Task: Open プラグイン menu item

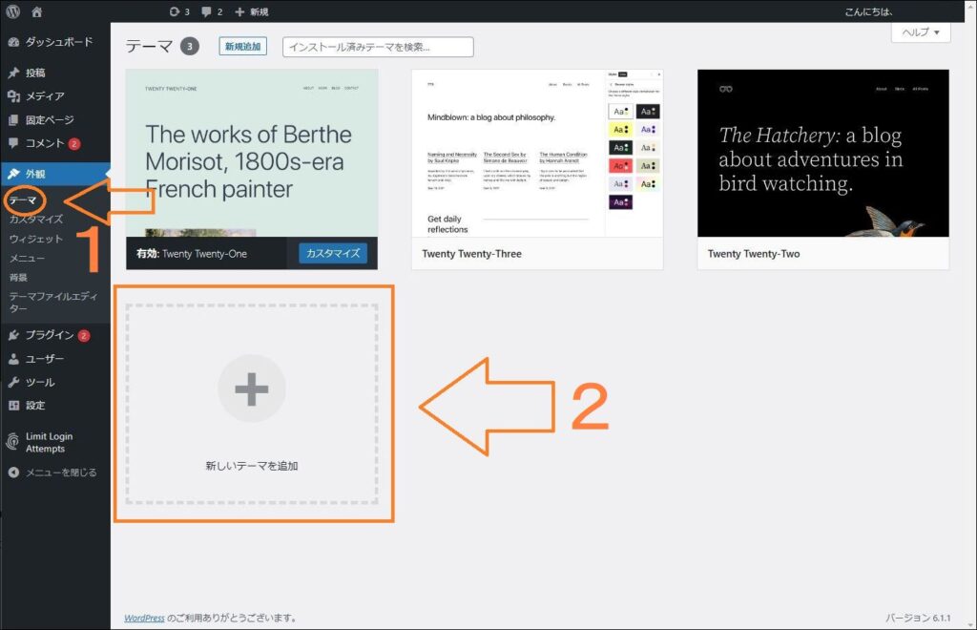Action: [50, 335]
